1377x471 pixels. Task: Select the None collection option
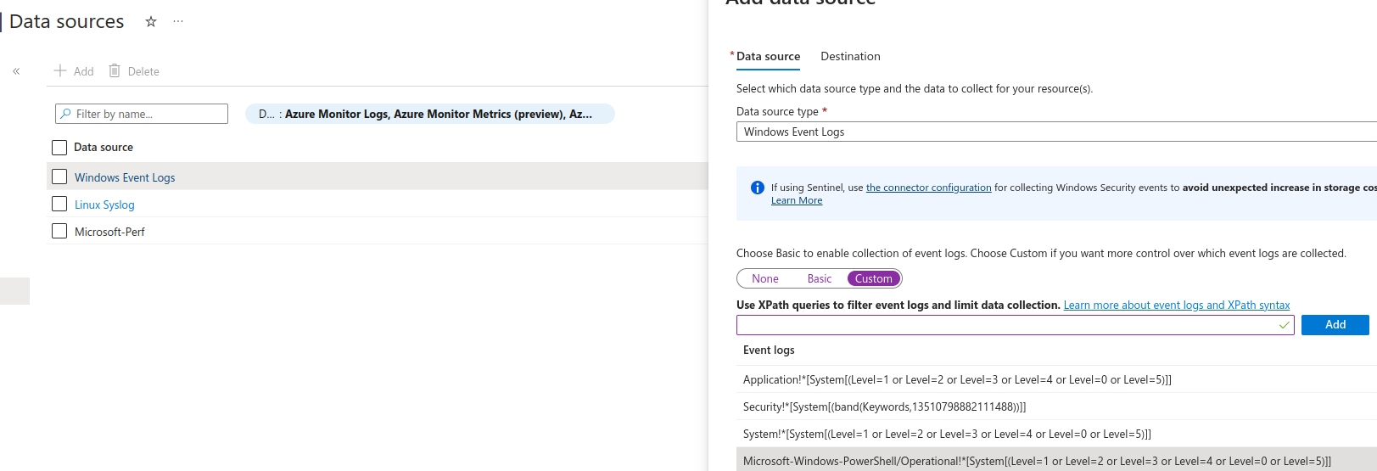click(x=765, y=278)
